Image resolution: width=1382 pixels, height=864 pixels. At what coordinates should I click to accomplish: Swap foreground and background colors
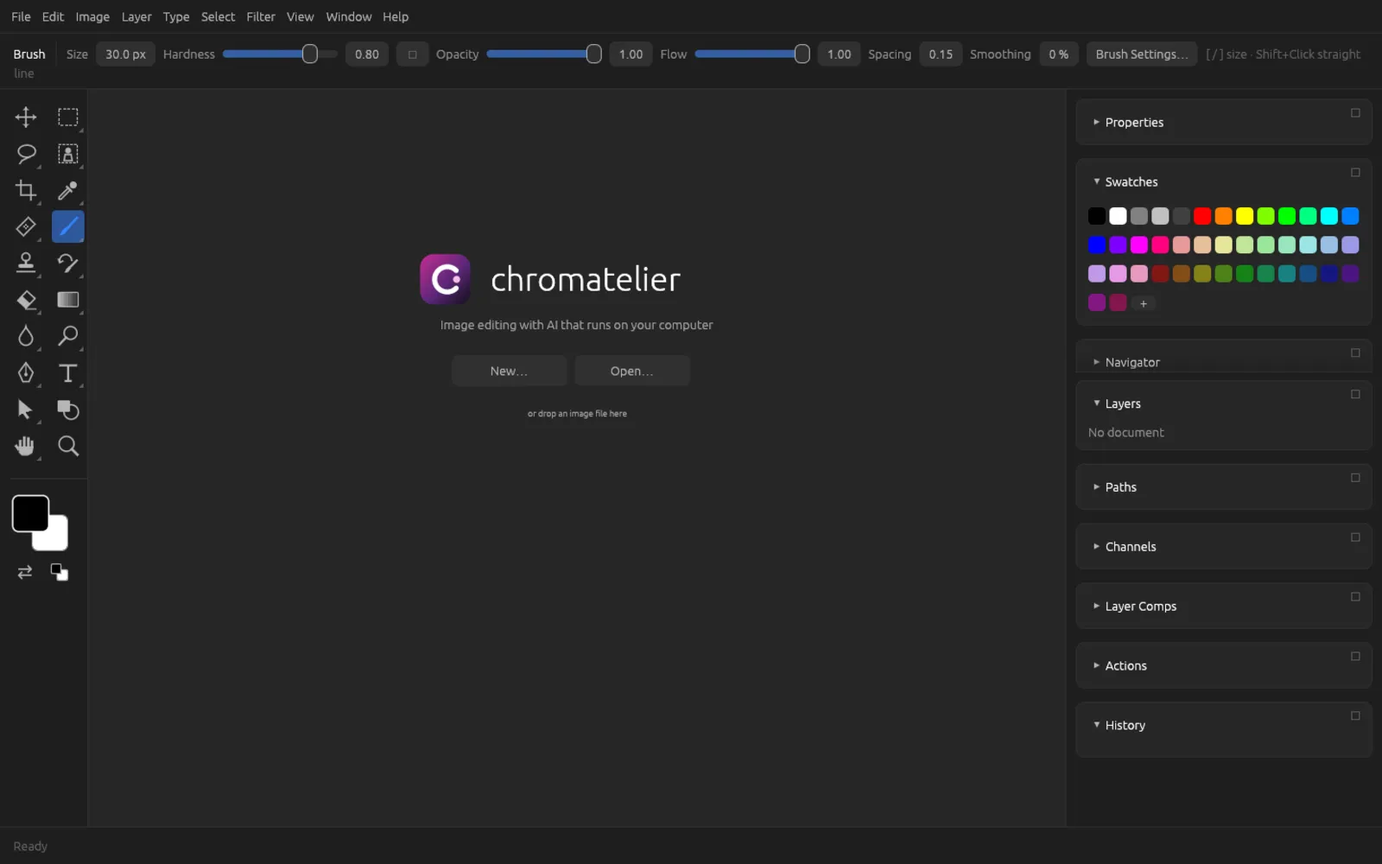[x=25, y=572]
